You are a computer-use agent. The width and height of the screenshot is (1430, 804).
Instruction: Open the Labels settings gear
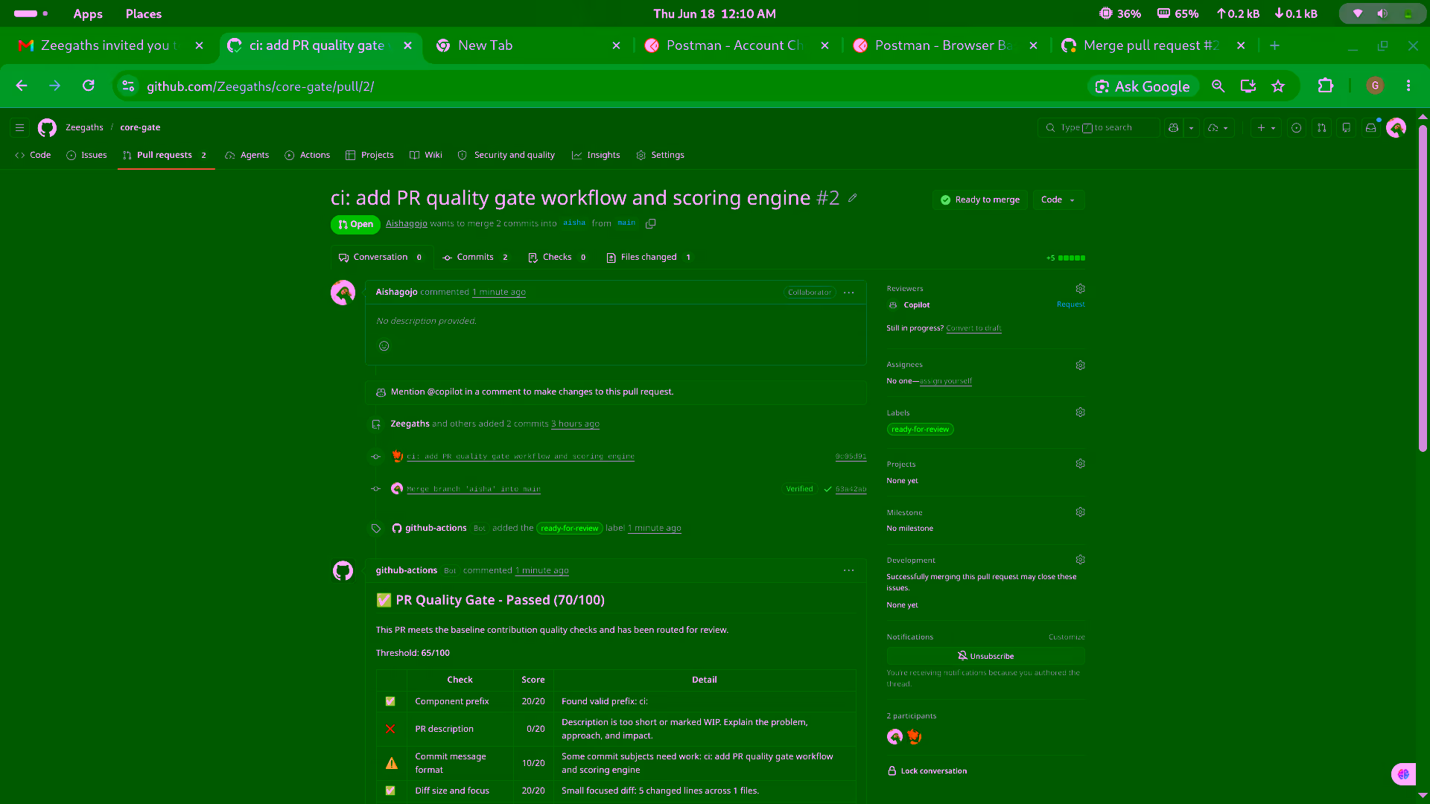pos(1080,412)
